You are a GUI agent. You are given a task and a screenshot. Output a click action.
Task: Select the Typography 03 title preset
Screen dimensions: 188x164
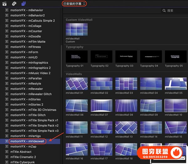tap(126, 57)
